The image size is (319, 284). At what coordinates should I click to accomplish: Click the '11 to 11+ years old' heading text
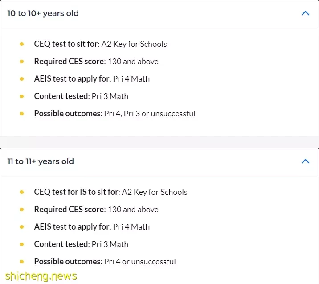[41, 161]
